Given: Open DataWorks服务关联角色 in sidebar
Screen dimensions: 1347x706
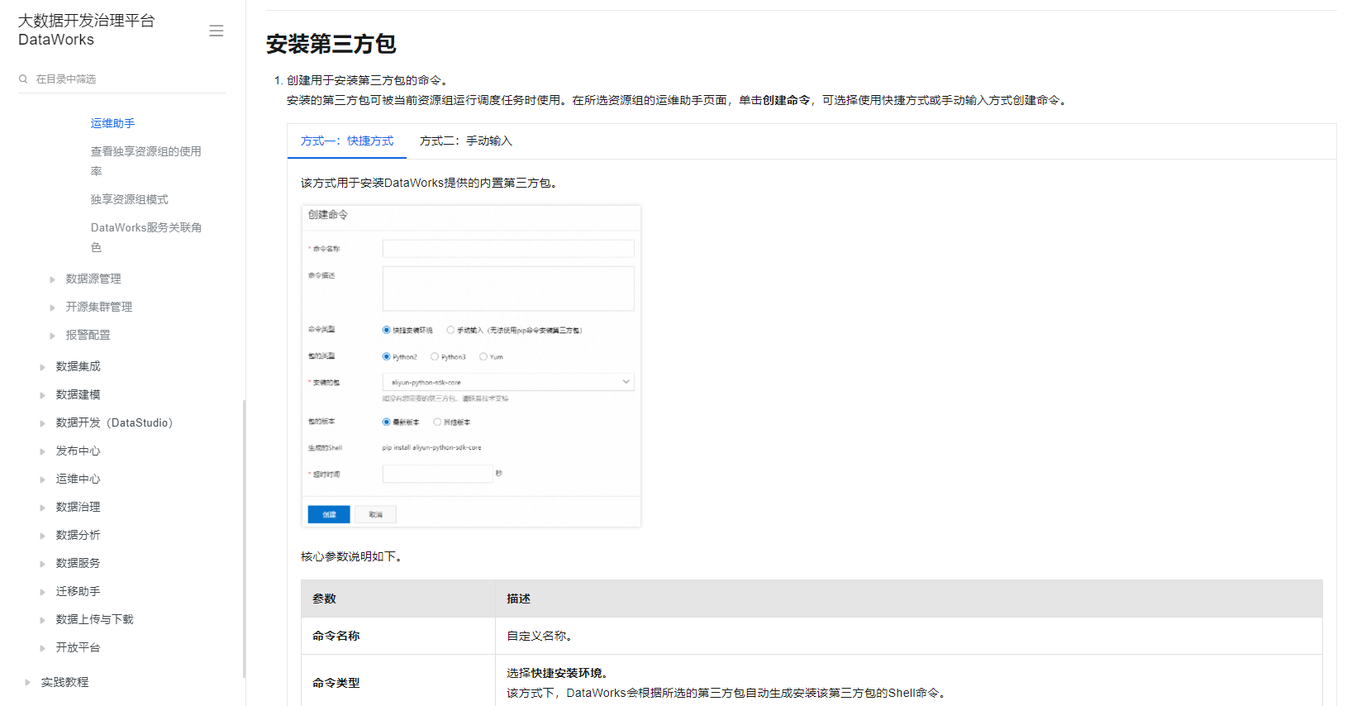Looking at the screenshot, I should pos(146,237).
